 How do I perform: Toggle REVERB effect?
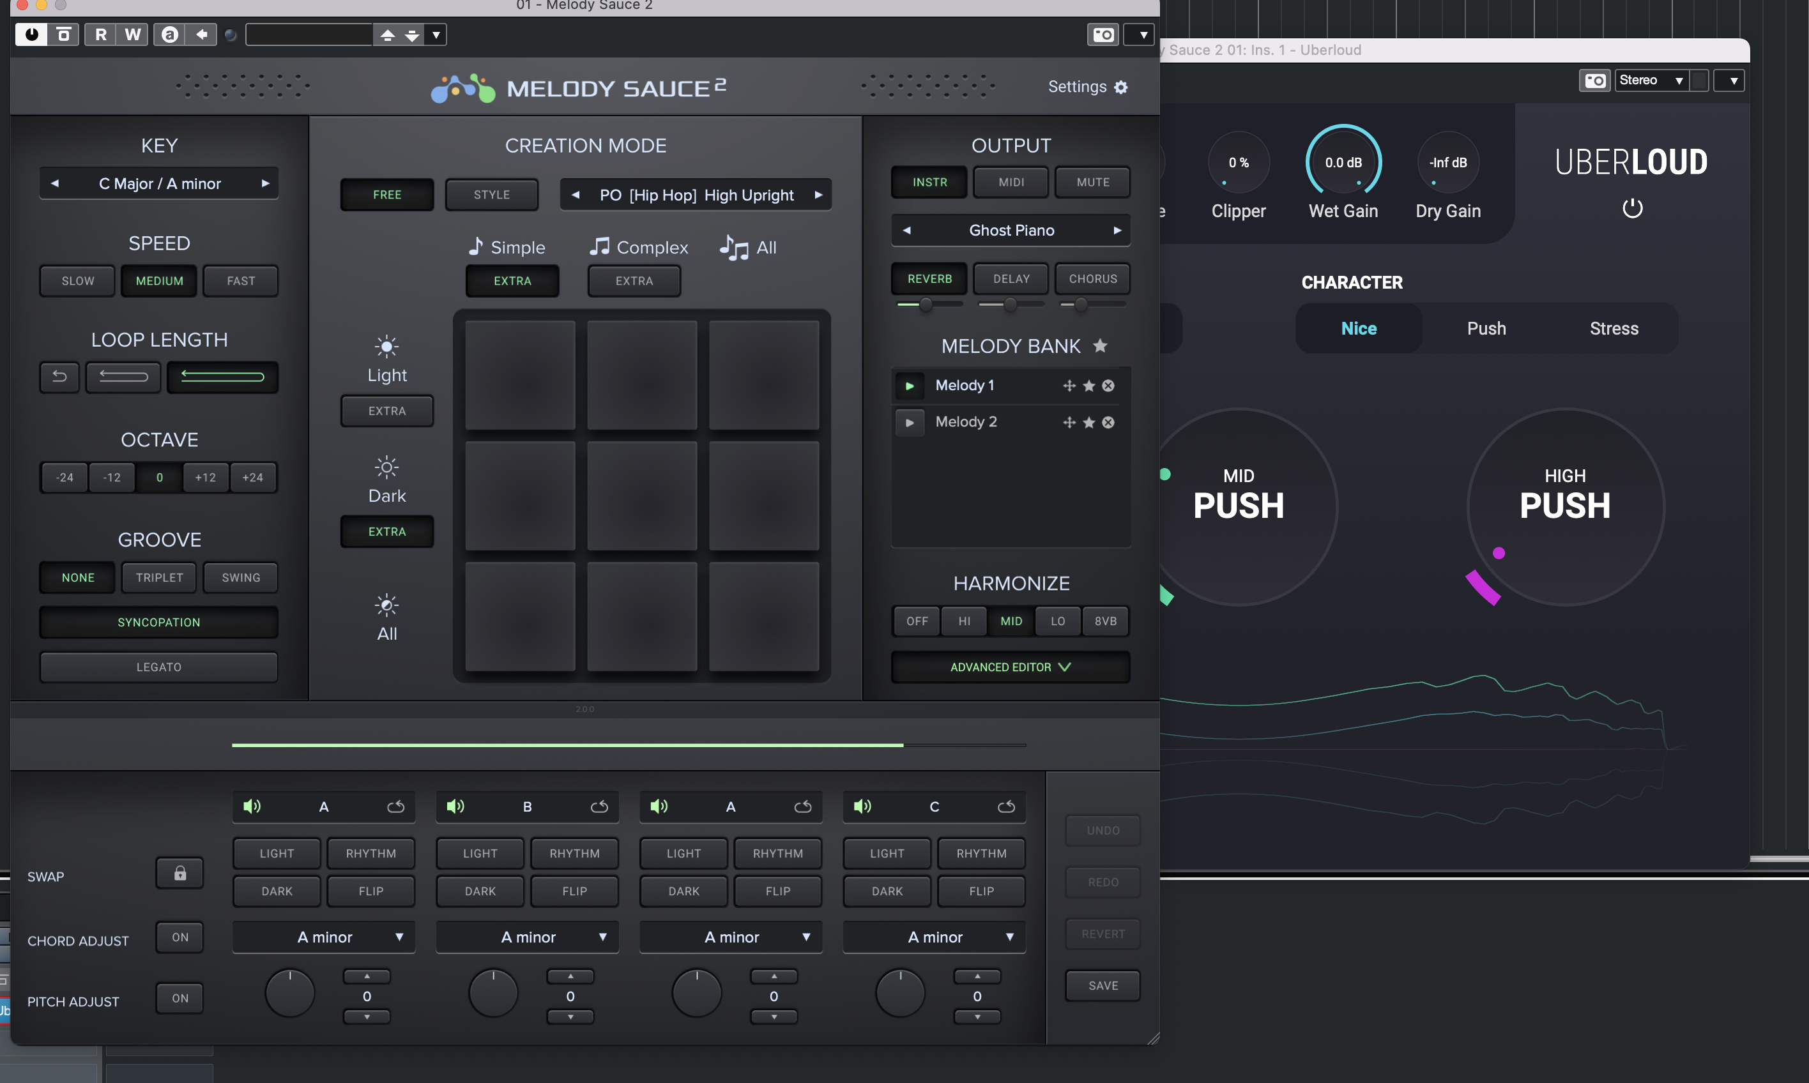tap(929, 279)
